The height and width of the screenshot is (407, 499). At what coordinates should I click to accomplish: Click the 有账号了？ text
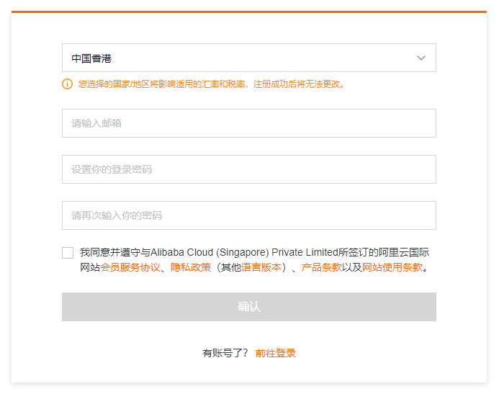click(x=225, y=353)
